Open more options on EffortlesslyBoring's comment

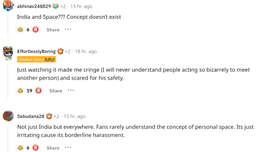pyautogui.click(x=71, y=90)
